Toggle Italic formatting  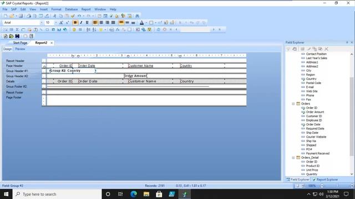(x=81, y=23)
